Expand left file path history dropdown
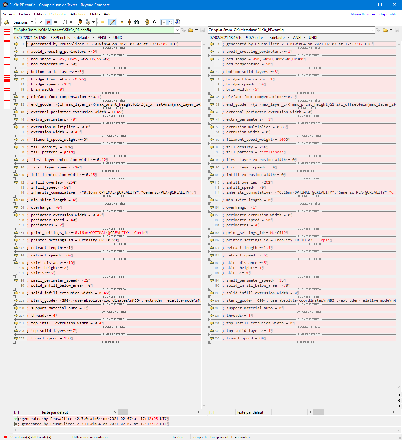The width and height of the screenshot is (402, 440). 177,30
